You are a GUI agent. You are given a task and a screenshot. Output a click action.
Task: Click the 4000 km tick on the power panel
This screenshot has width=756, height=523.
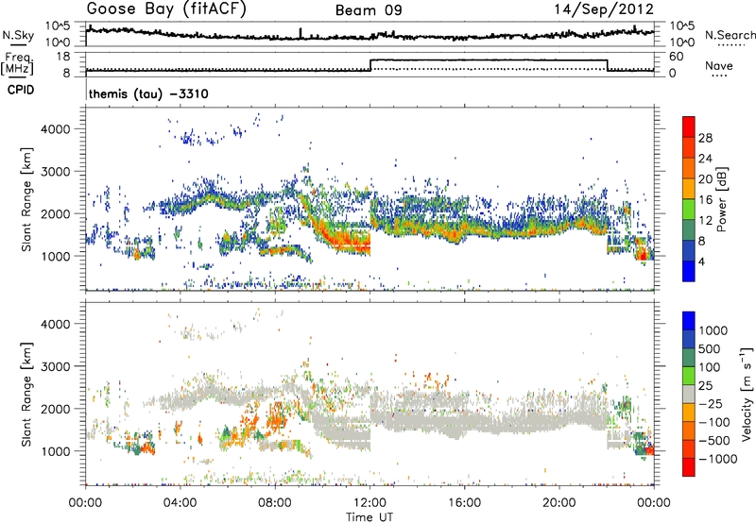pyautogui.click(x=56, y=129)
